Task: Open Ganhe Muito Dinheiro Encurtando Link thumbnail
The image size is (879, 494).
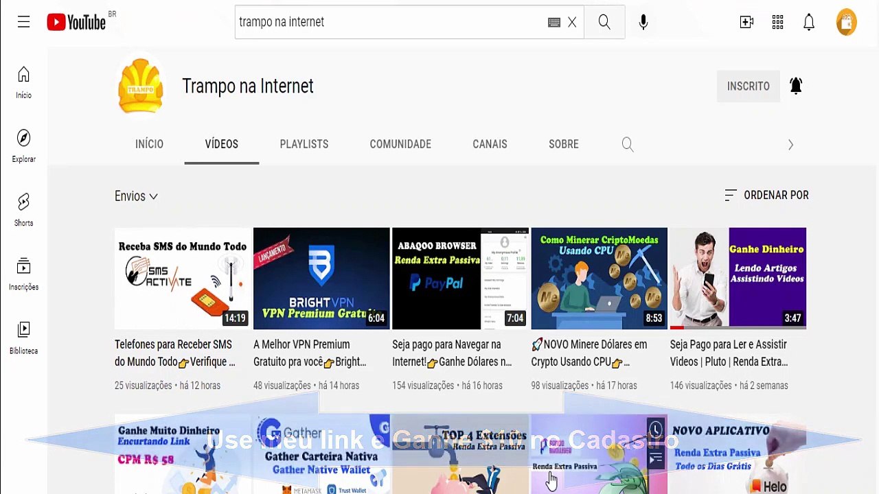Action: click(x=183, y=454)
